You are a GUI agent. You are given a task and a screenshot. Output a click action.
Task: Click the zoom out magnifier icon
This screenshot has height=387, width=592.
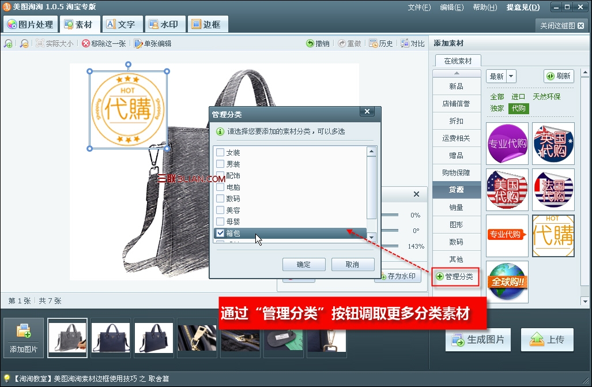click(24, 44)
